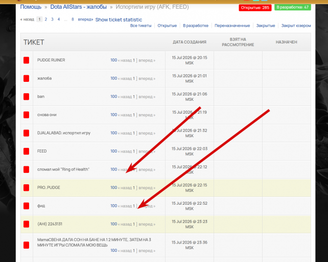Open the DJALALABAD испортил игру ticket
The width and height of the screenshot is (328, 262).
[x=64, y=133]
